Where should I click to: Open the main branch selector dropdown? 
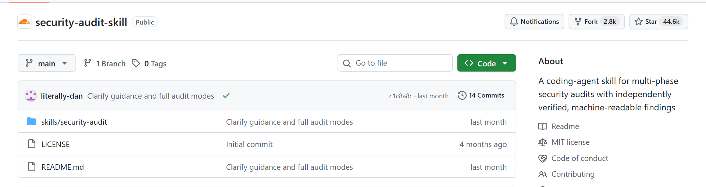coord(47,63)
